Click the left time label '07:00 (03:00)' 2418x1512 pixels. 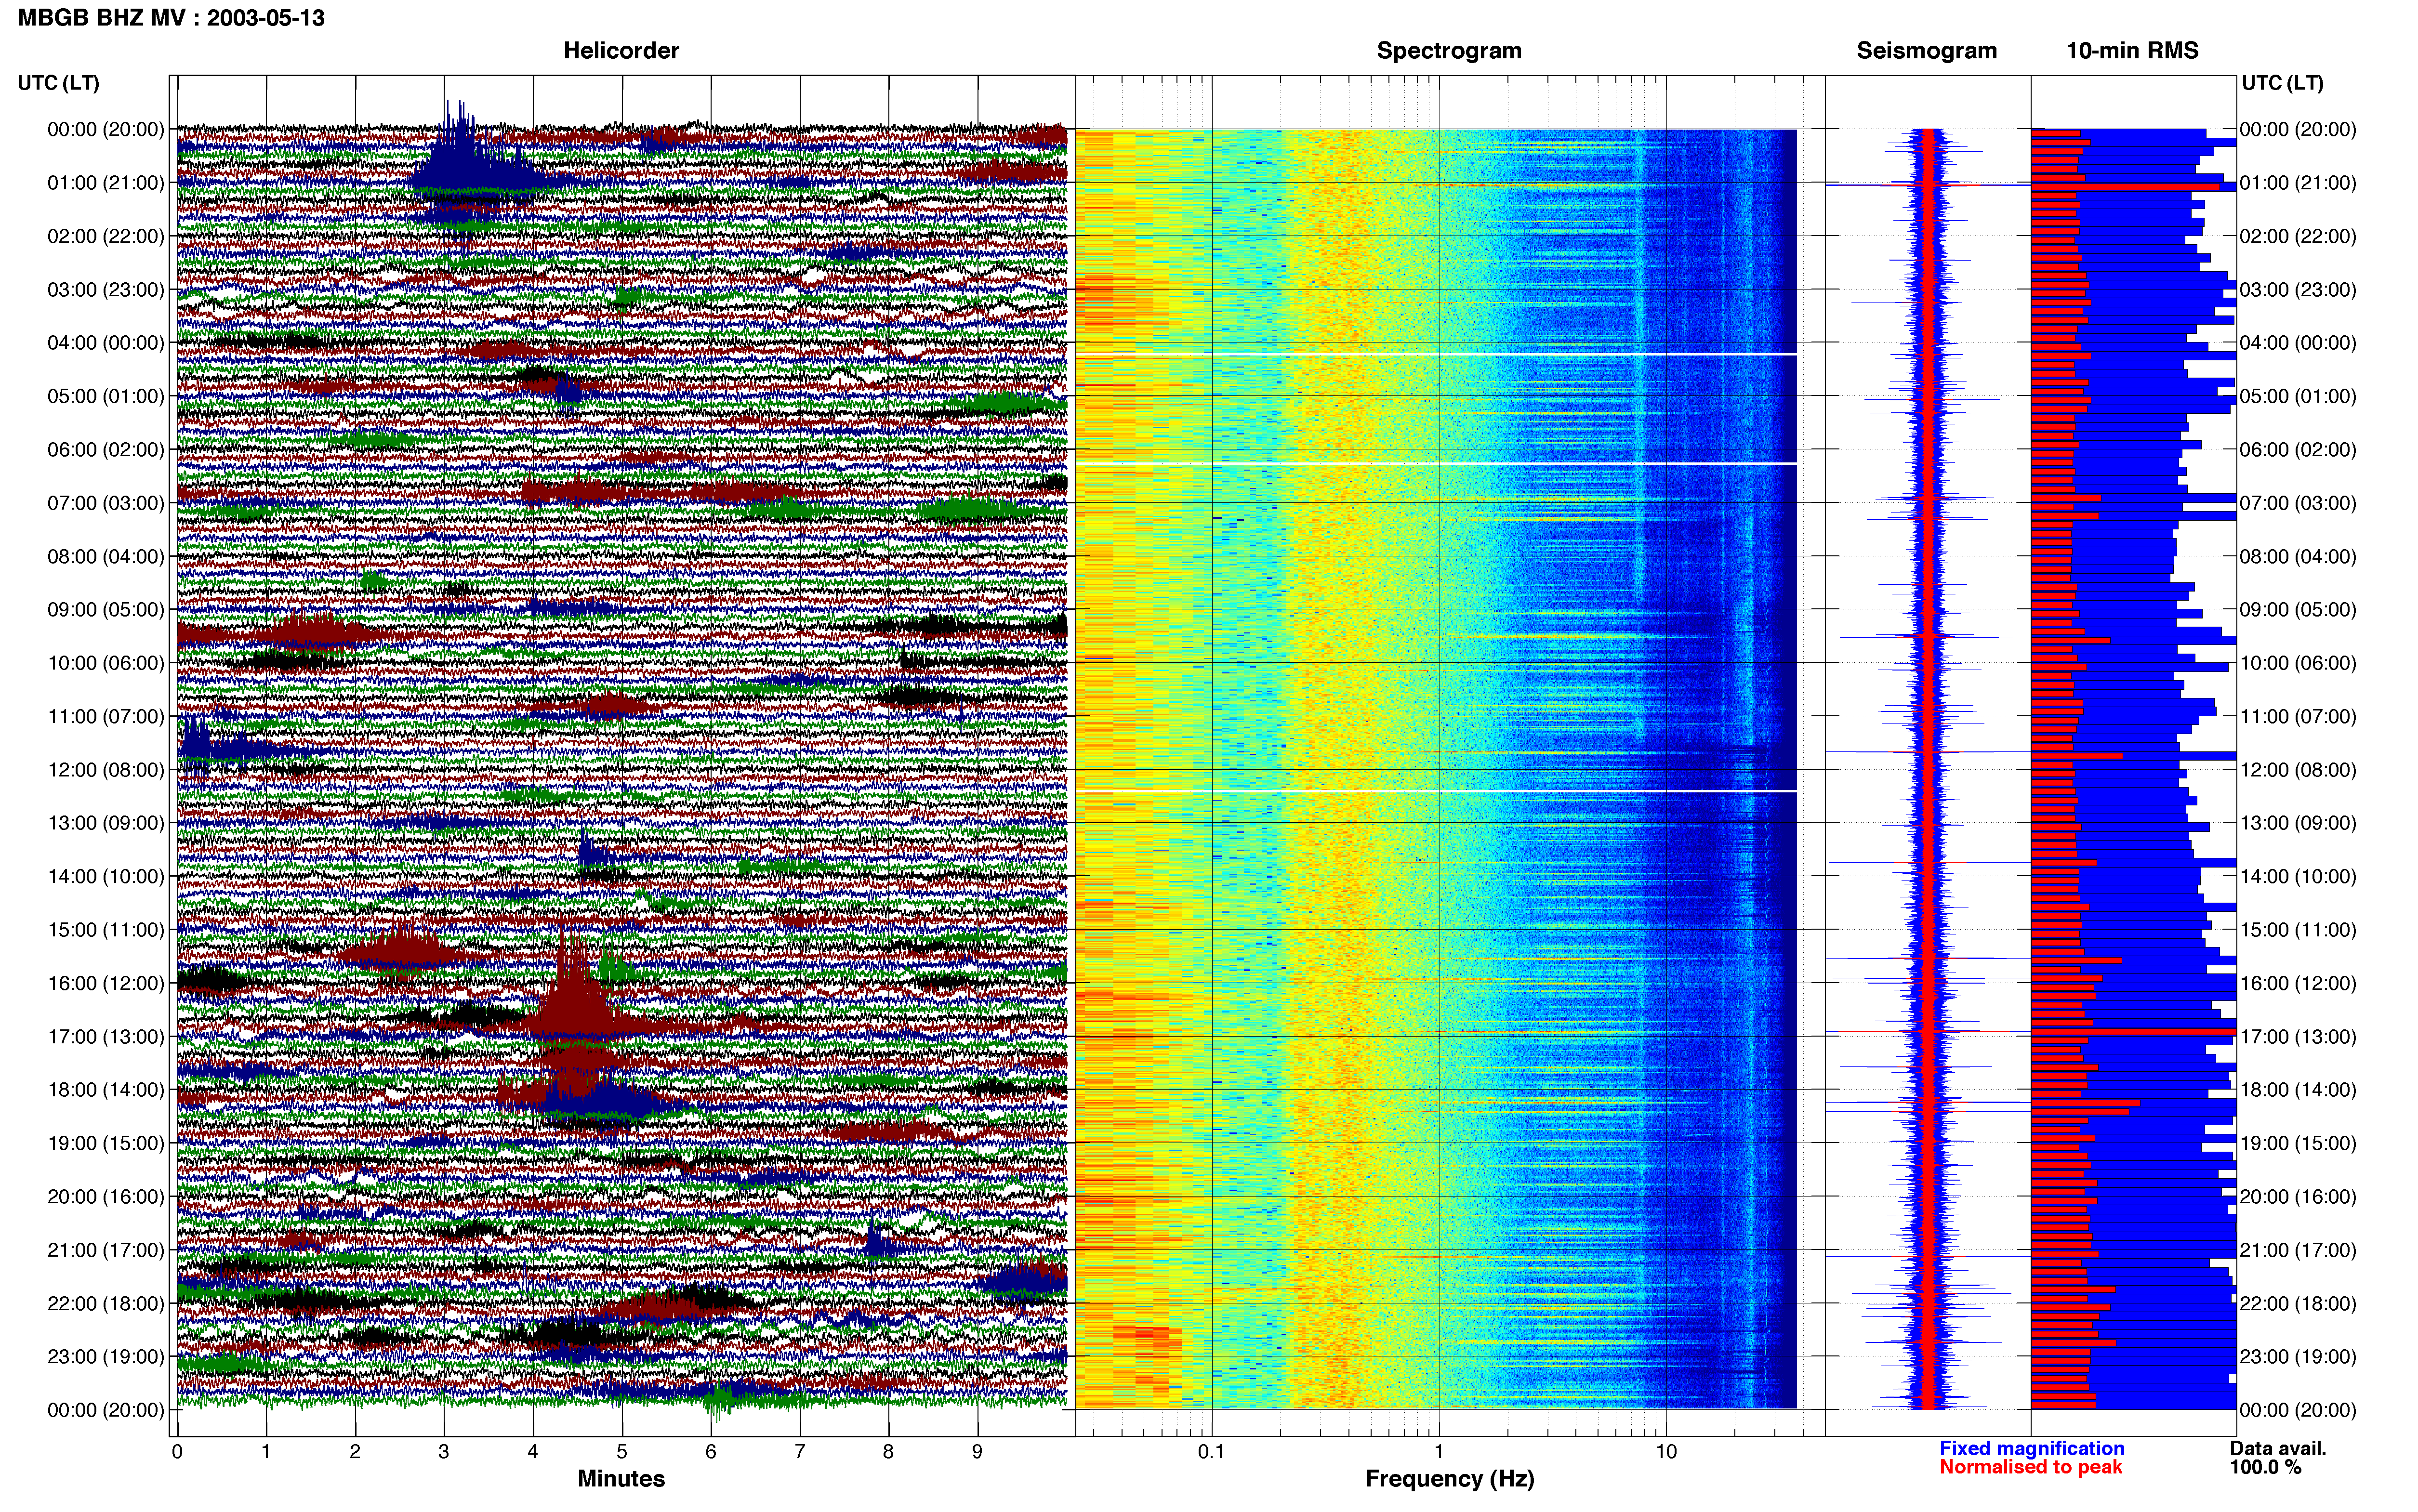tap(106, 503)
